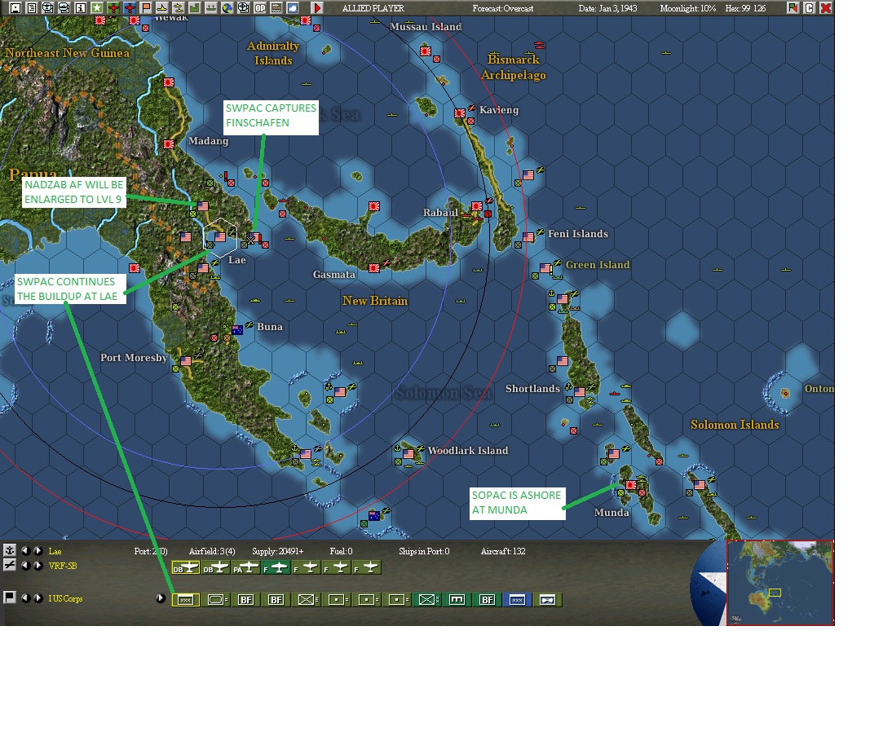Select the US flag at Green Island
Viewport: 883px width, 732px height.
pyautogui.click(x=545, y=268)
